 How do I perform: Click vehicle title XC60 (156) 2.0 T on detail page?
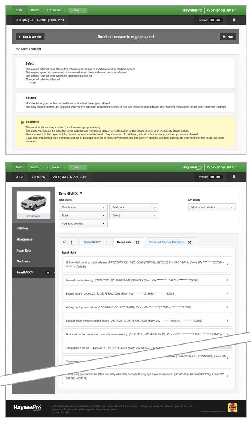40,20
